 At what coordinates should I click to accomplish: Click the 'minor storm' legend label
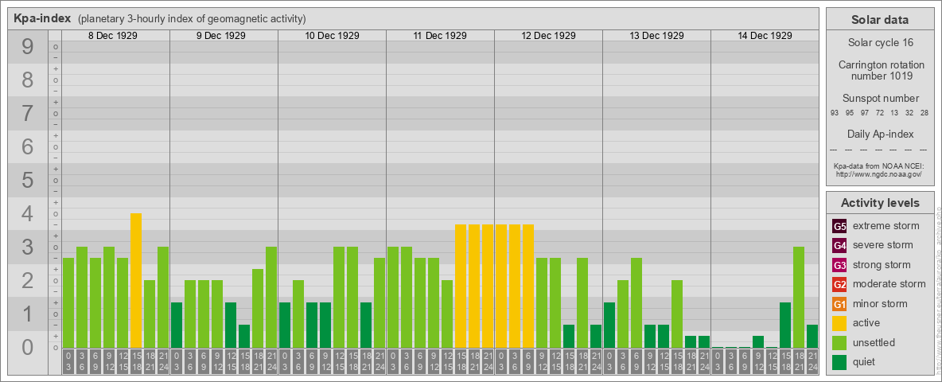pos(880,304)
